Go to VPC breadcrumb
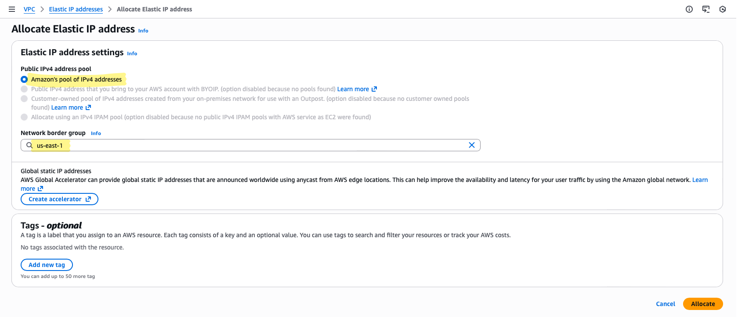Viewport: 738px width, 317px height. [x=29, y=9]
